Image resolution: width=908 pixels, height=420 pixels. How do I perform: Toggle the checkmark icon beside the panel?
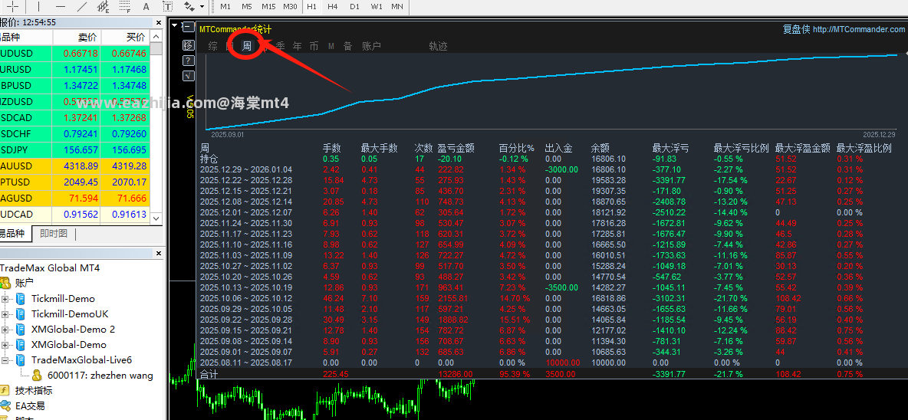[x=188, y=76]
